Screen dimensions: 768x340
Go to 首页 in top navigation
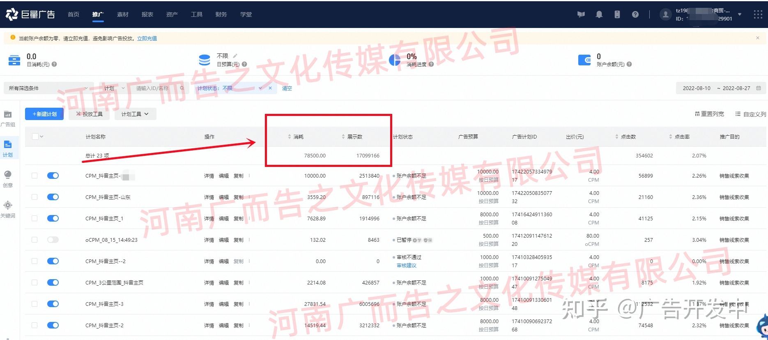pos(74,14)
